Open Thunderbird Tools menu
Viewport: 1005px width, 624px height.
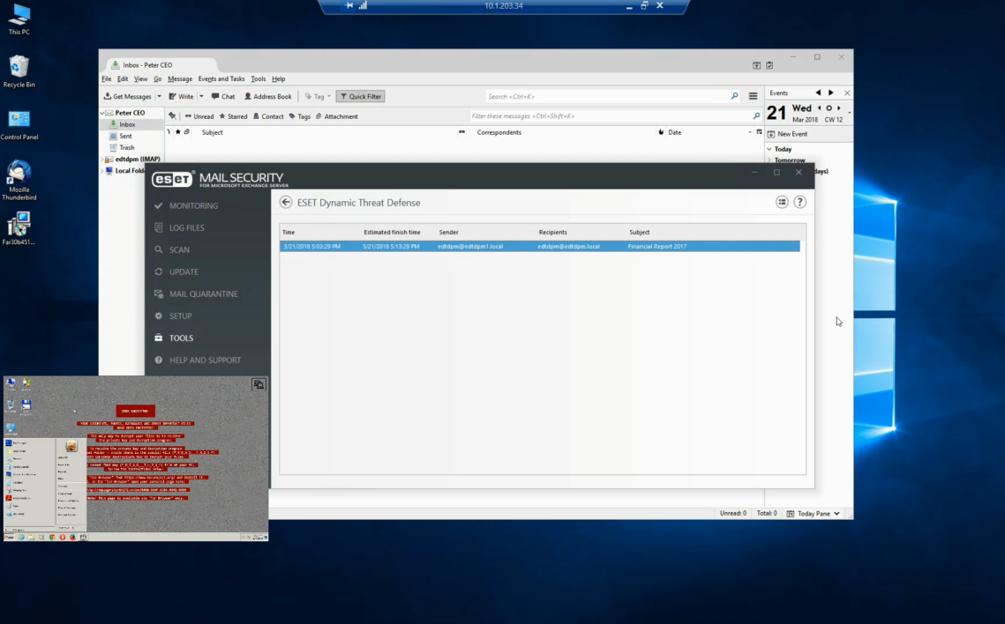(x=259, y=78)
